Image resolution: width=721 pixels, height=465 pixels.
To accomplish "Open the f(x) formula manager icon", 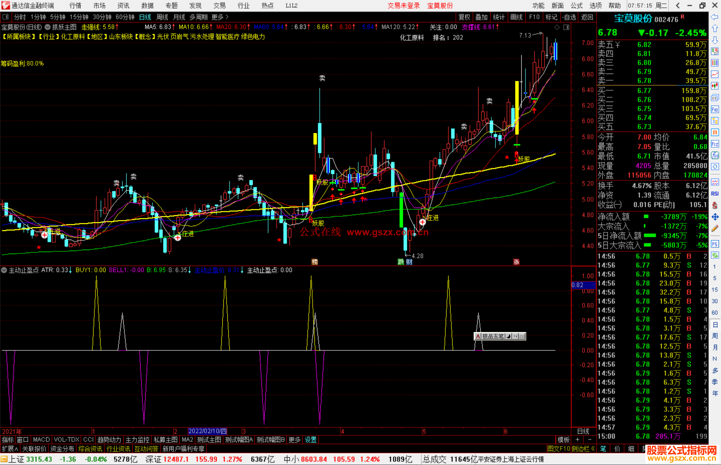I will point(715,155).
